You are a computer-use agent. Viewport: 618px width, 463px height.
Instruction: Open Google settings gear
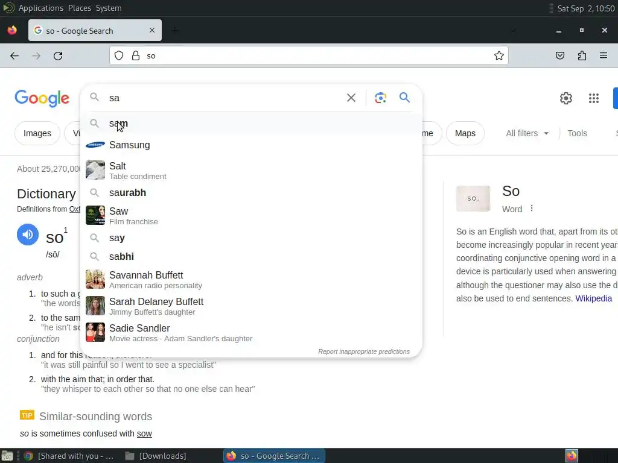[566, 98]
